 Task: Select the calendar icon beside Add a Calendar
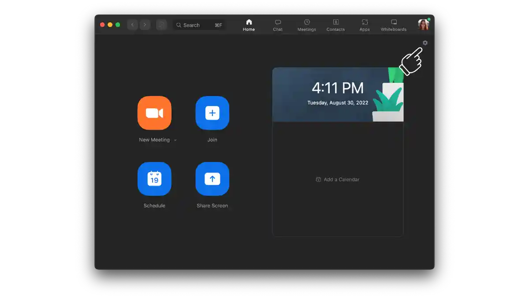coord(318,179)
